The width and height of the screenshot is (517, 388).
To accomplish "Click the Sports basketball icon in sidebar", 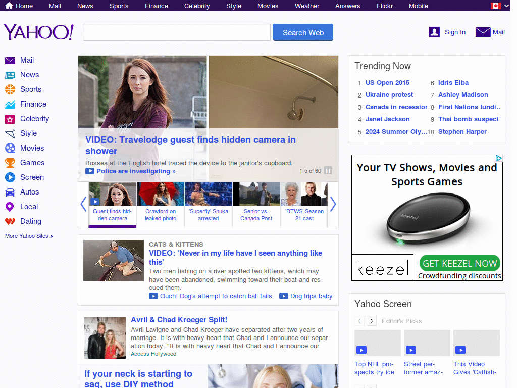I will [x=10, y=89].
